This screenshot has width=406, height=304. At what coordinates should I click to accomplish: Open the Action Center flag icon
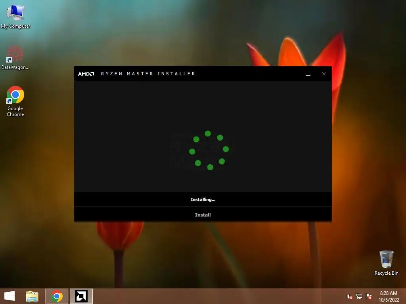tap(369, 296)
